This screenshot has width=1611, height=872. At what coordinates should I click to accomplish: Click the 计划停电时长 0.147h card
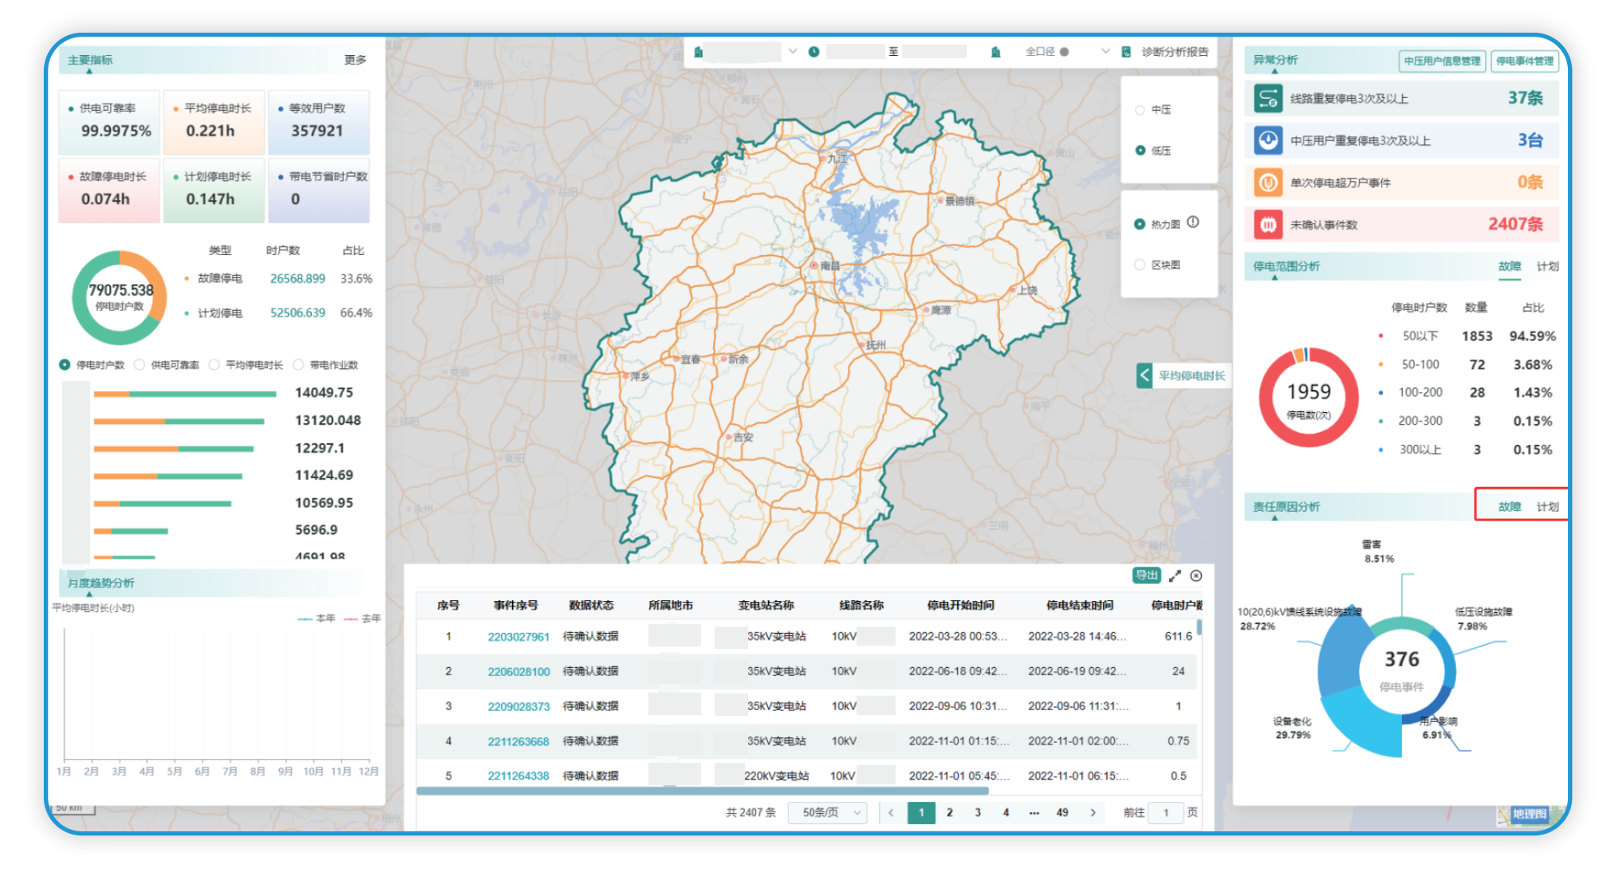tap(214, 191)
